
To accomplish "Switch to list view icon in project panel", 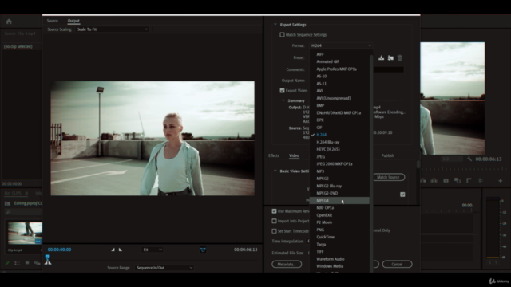I will pyautogui.click(x=17, y=263).
